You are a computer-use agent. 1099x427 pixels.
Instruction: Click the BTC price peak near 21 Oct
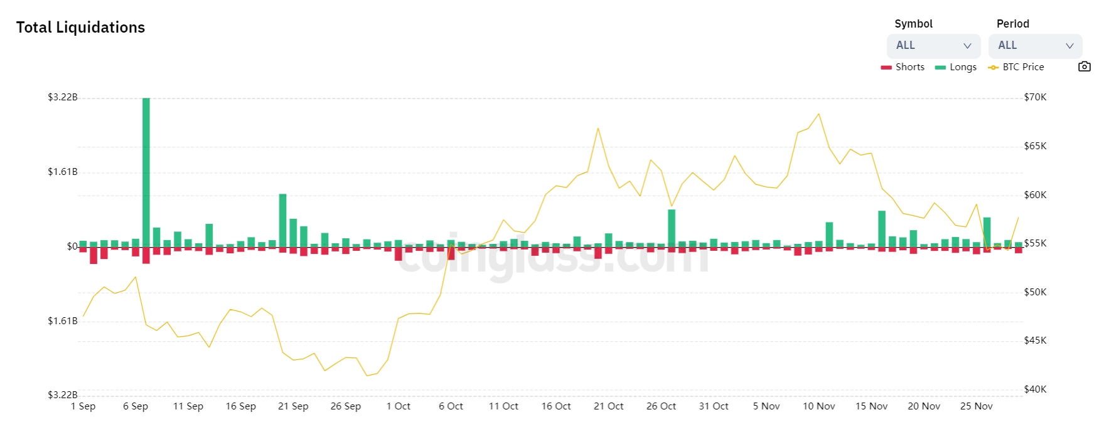tap(598, 129)
